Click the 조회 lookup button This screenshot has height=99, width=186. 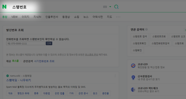click(x=49, y=43)
